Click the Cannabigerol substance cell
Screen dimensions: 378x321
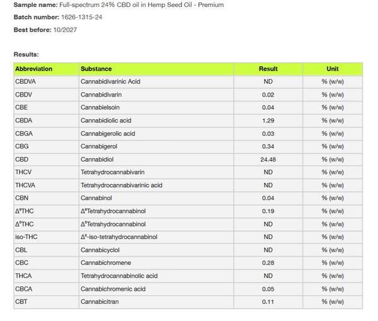pos(100,146)
